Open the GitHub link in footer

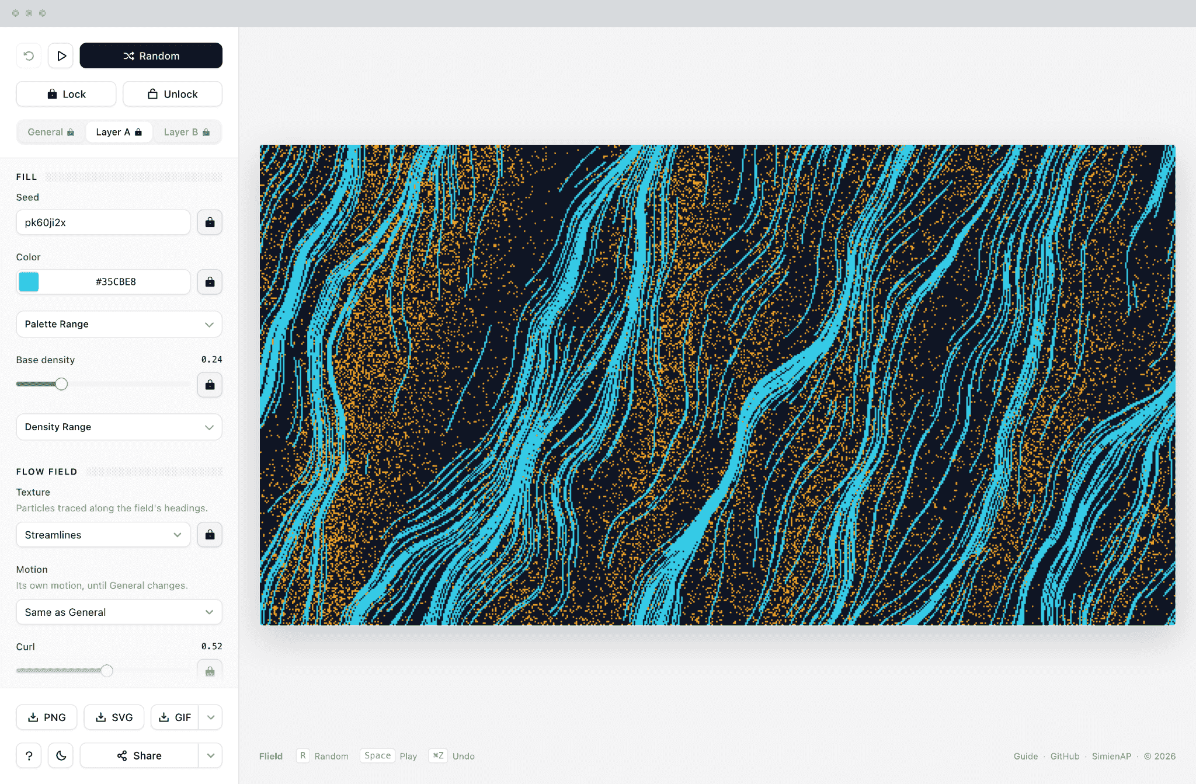click(1065, 756)
